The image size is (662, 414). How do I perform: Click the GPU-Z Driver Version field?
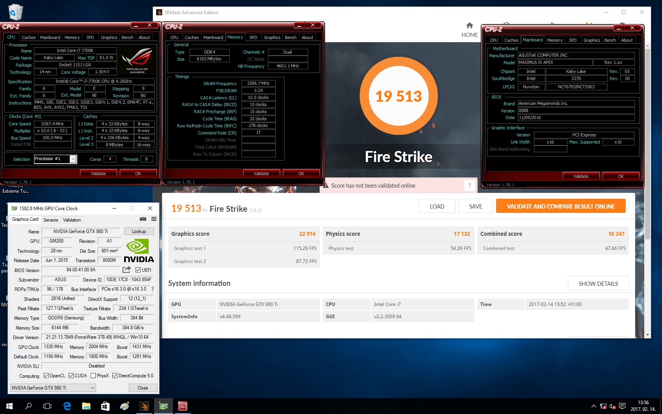click(97, 337)
